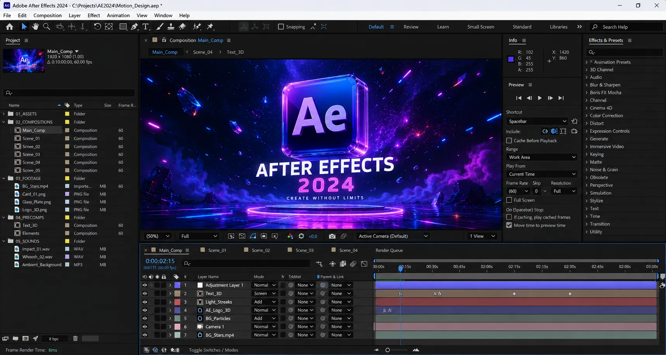Click the snapshot camera icon below viewer
This screenshot has height=355, width=666.
(x=332, y=236)
